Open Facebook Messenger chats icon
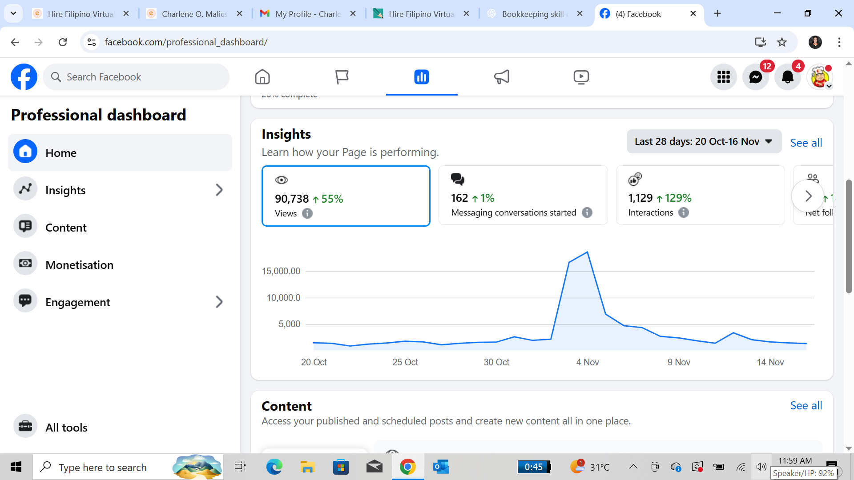 [755, 77]
